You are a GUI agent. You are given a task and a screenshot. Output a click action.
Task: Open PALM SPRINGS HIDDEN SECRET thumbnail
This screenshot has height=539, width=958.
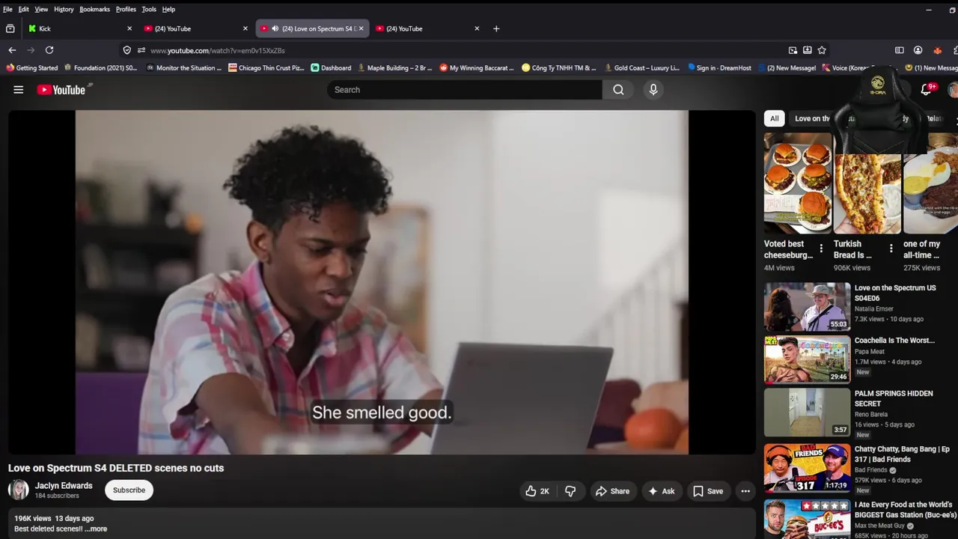tap(807, 412)
